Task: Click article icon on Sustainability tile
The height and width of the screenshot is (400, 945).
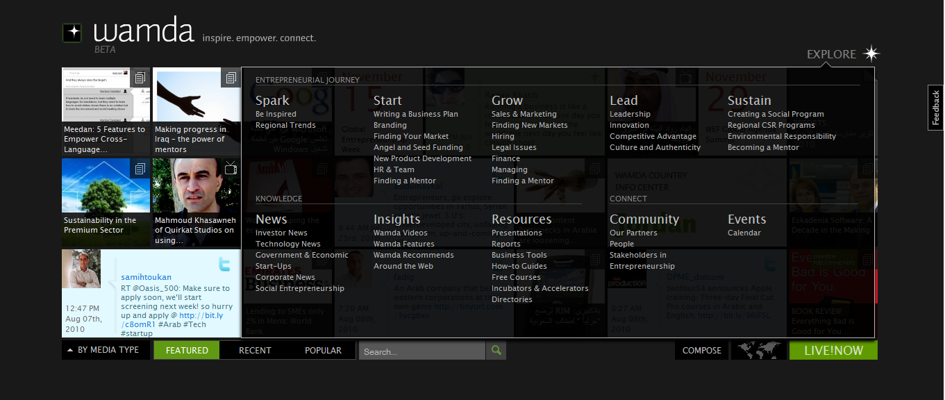Action: 140,168
